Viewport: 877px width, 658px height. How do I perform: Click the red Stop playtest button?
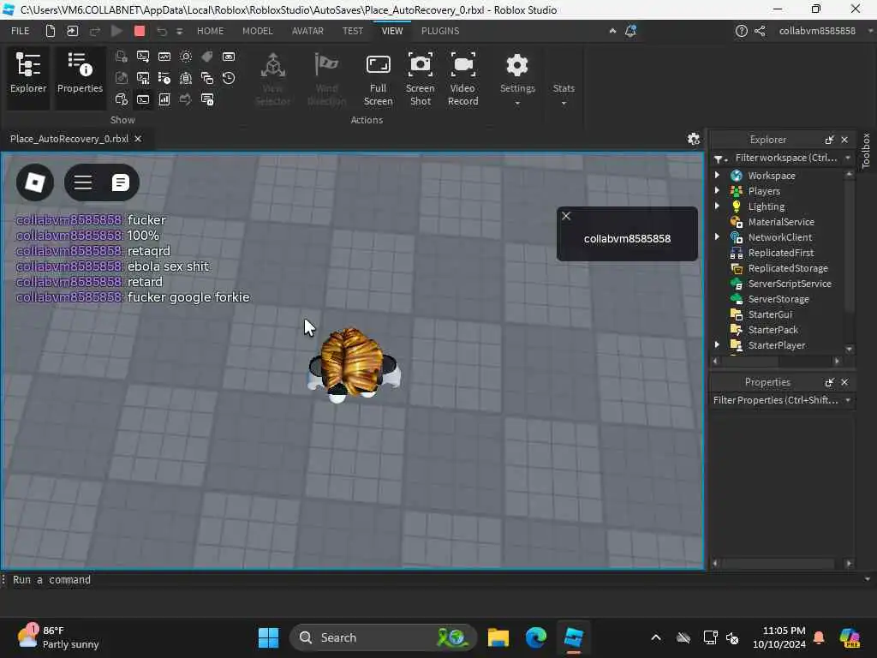[140, 31]
